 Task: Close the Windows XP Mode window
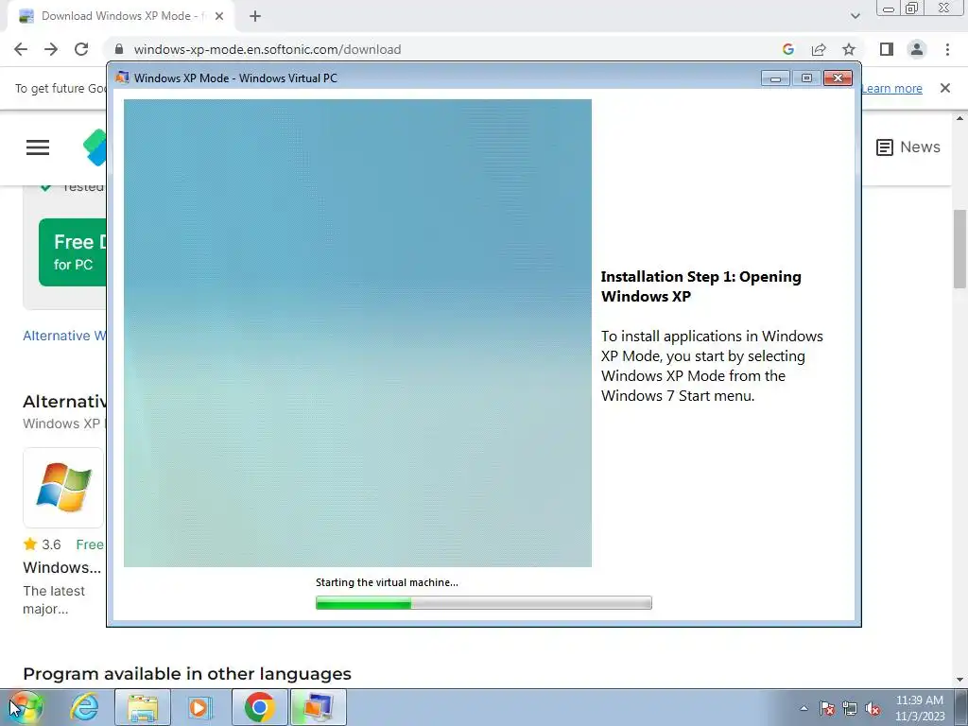[838, 78]
